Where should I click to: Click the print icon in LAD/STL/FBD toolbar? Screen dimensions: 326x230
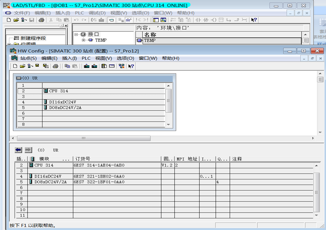pos(41,20)
